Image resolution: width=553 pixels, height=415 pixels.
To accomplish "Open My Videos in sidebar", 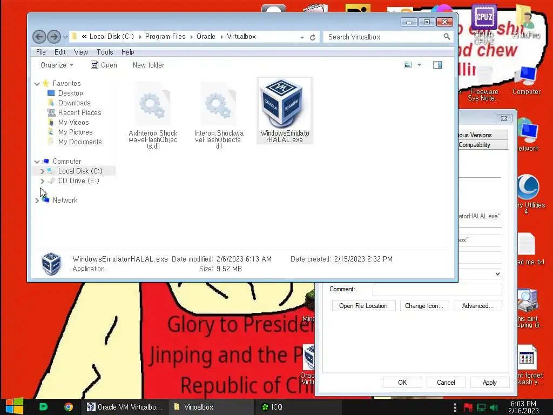I will pos(73,122).
